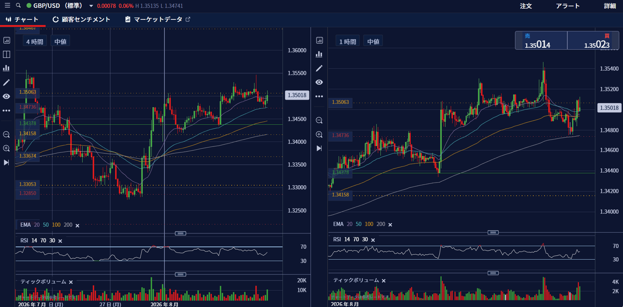This screenshot has width=623, height=307.
Task: Open the topmost toolbar icon on the 1時間 chart
Action: tap(320, 40)
